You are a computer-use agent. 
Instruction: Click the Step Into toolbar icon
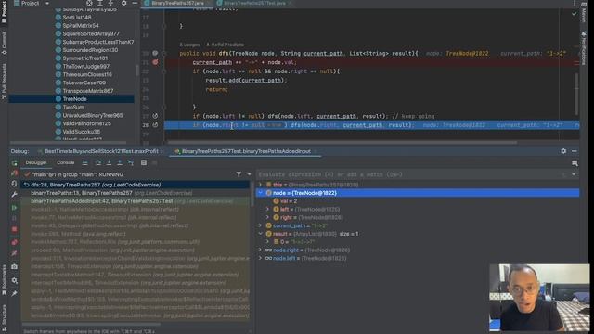(x=109, y=163)
